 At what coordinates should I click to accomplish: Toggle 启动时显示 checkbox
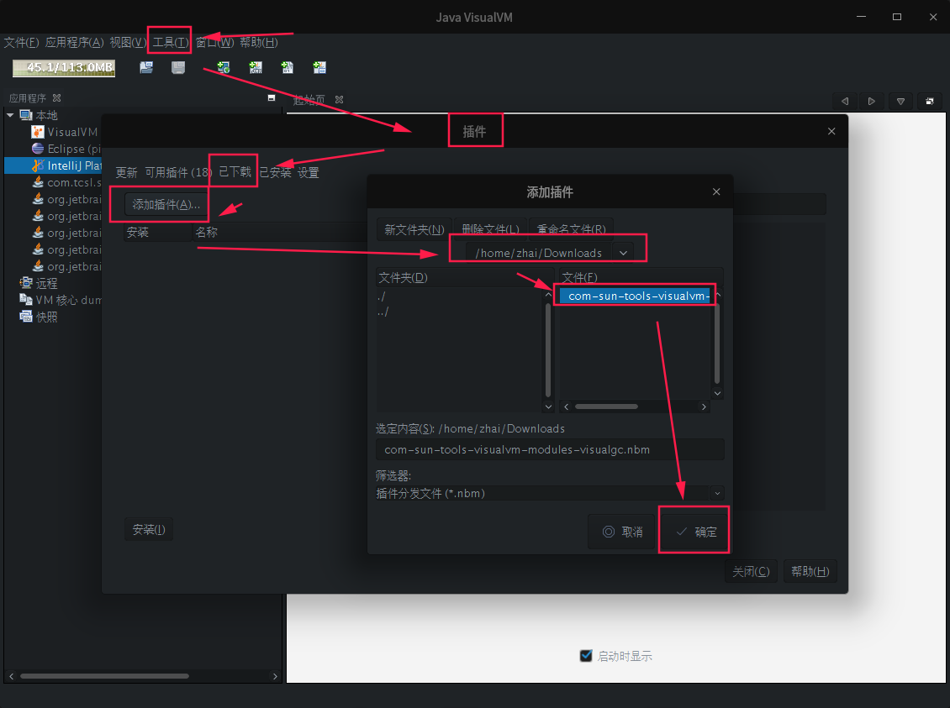(x=586, y=655)
